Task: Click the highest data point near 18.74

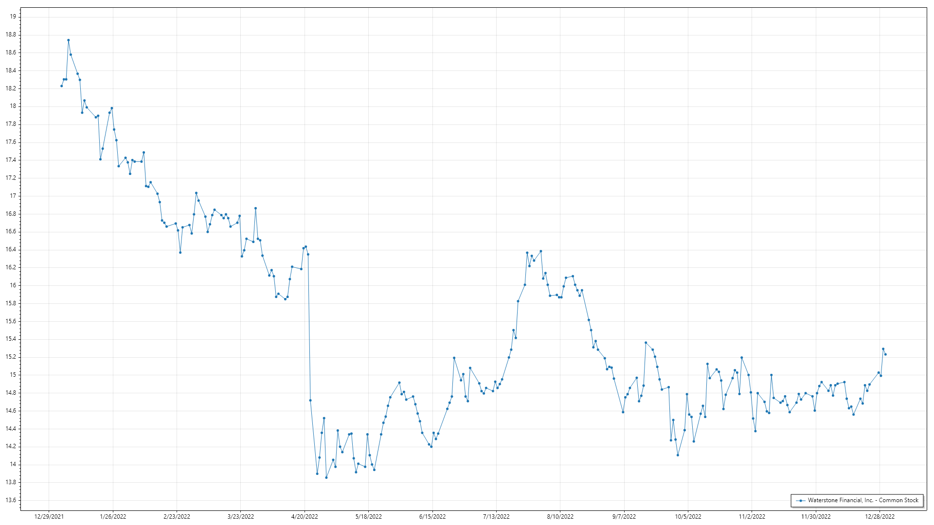Action: pos(69,40)
